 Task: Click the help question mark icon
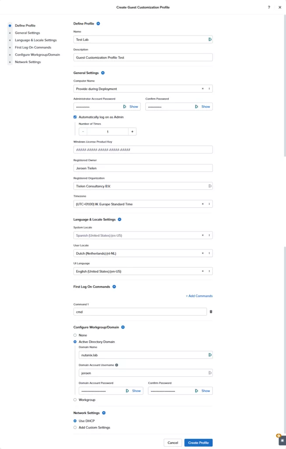[x=269, y=7]
